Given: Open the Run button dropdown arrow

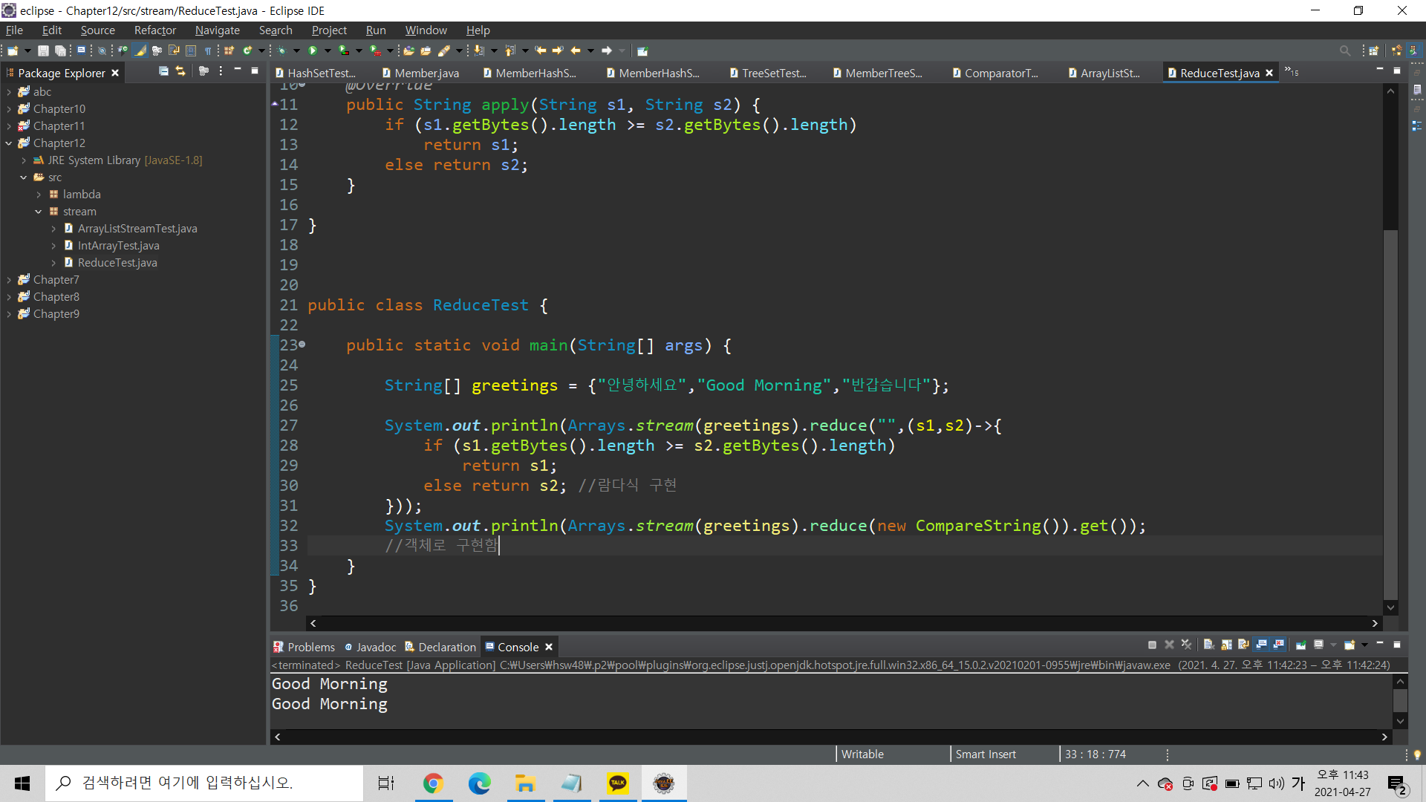Looking at the screenshot, I should pyautogui.click(x=327, y=50).
